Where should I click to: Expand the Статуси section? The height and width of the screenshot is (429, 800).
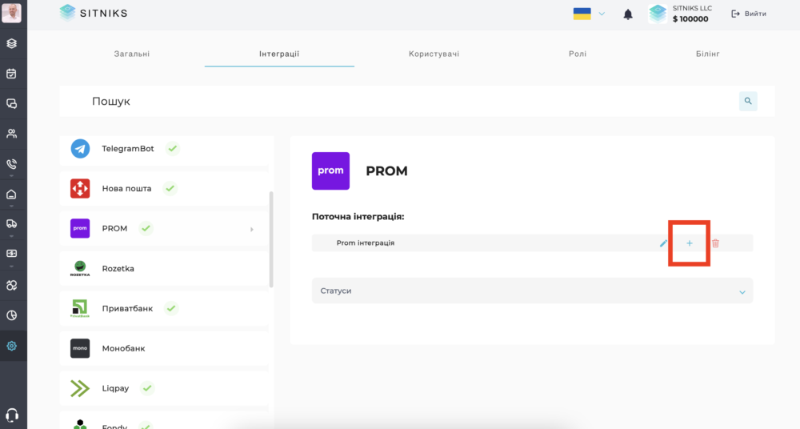[x=532, y=291]
